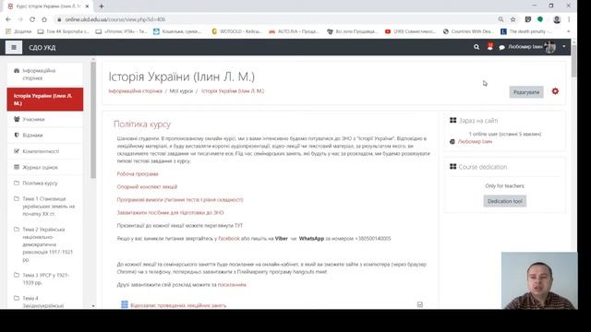Open Тема 3 УРСР section in sidebar
Screen dimensions: 591x332
coord(45,279)
